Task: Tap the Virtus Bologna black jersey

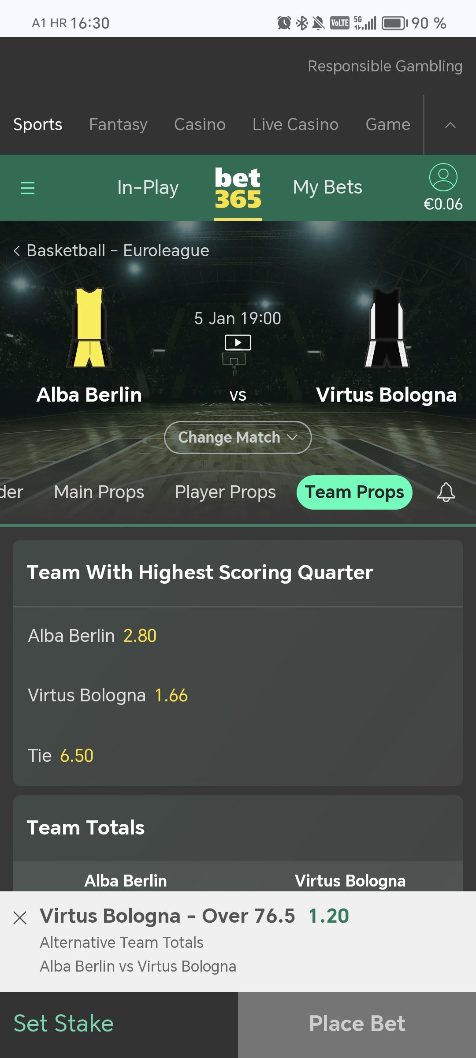Action: [x=387, y=328]
